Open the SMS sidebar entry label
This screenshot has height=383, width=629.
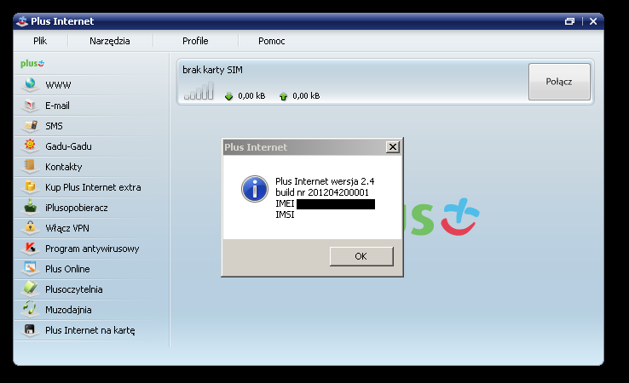[x=55, y=126]
